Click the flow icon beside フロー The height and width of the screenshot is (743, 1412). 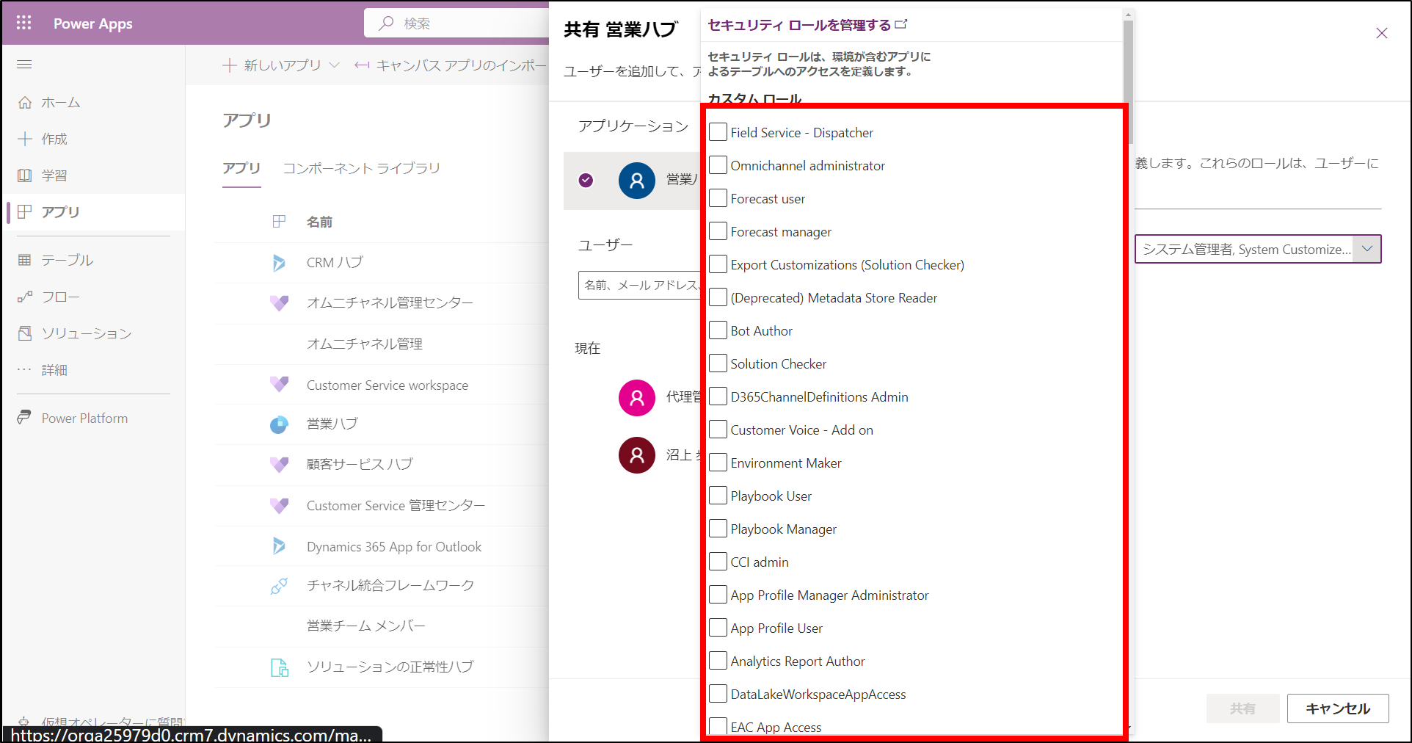tap(25, 297)
